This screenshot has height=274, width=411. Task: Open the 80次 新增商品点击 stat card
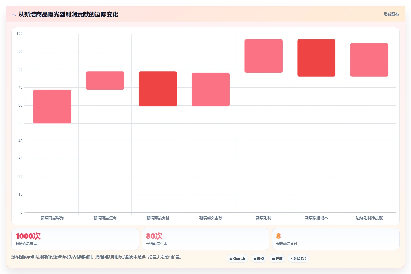click(x=205, y=239)
